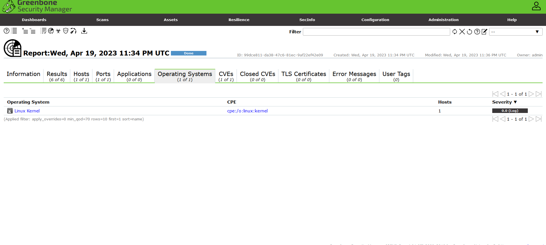The image size is (546, 245).
Task: Go to next page in top pagination
Action: [531, 94]
